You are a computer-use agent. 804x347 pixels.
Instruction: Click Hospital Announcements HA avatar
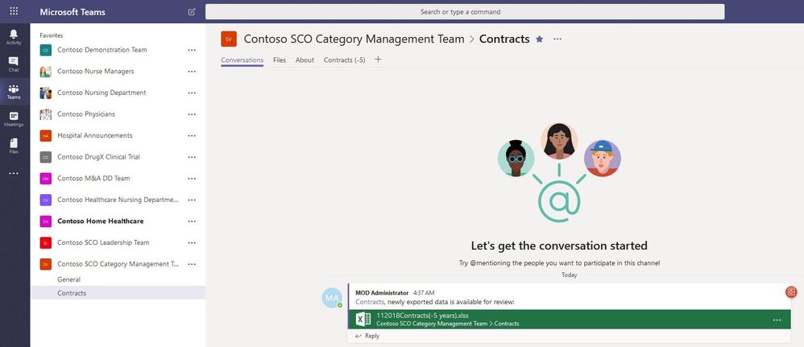46,136
